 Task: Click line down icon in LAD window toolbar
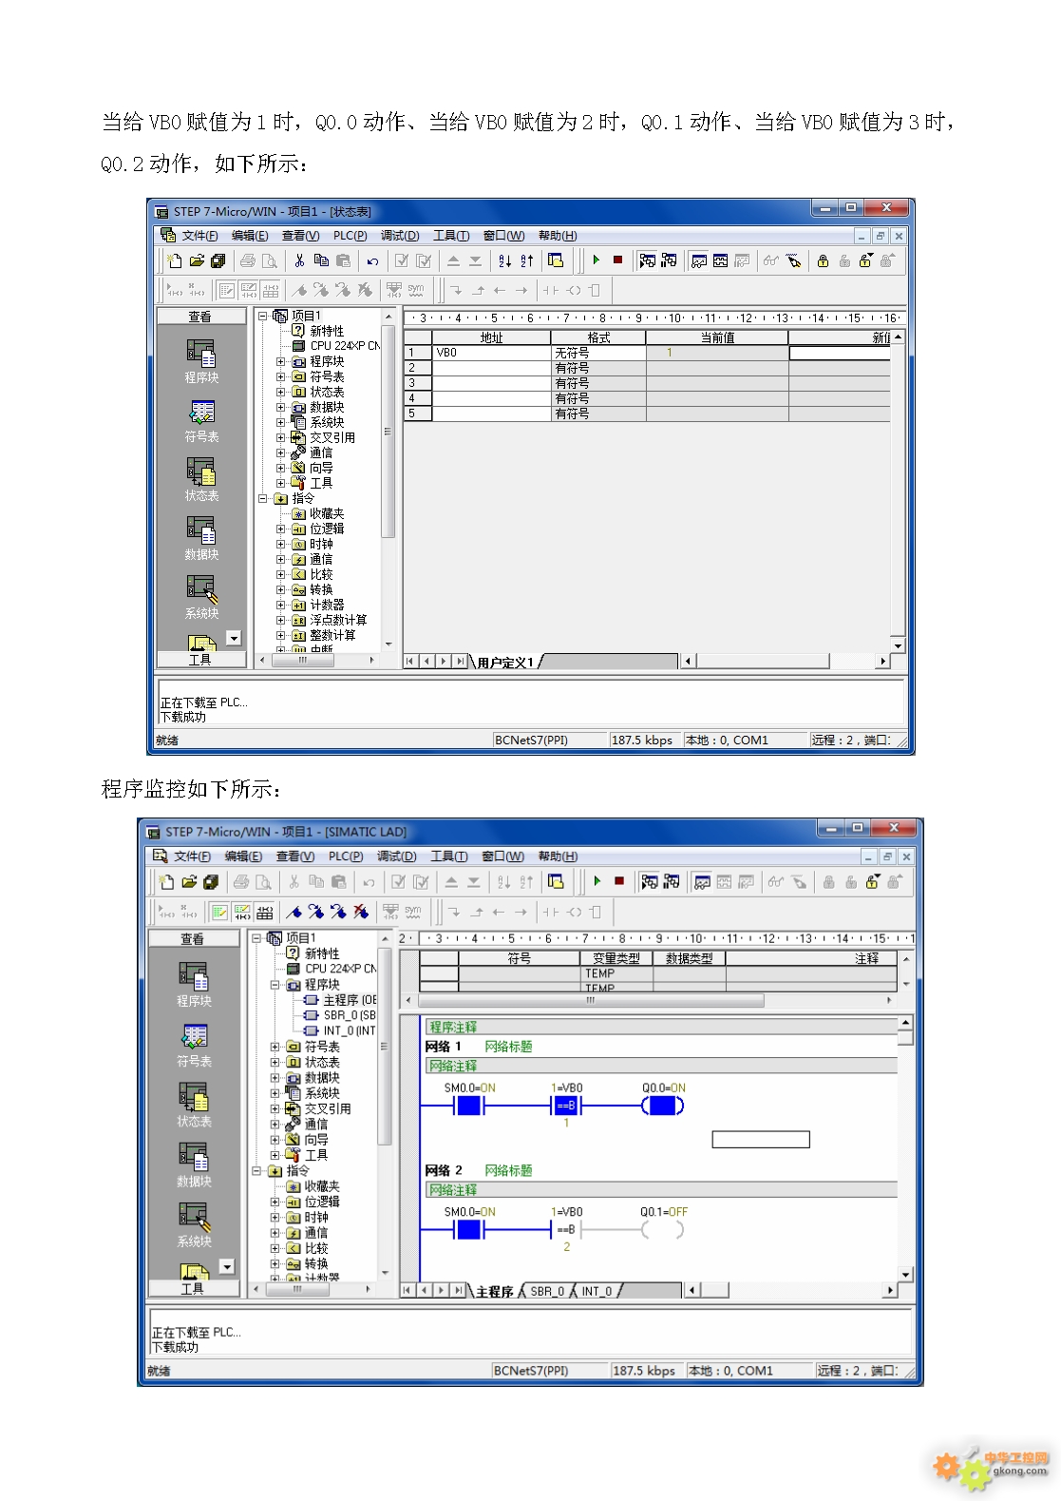coord(454,912)
